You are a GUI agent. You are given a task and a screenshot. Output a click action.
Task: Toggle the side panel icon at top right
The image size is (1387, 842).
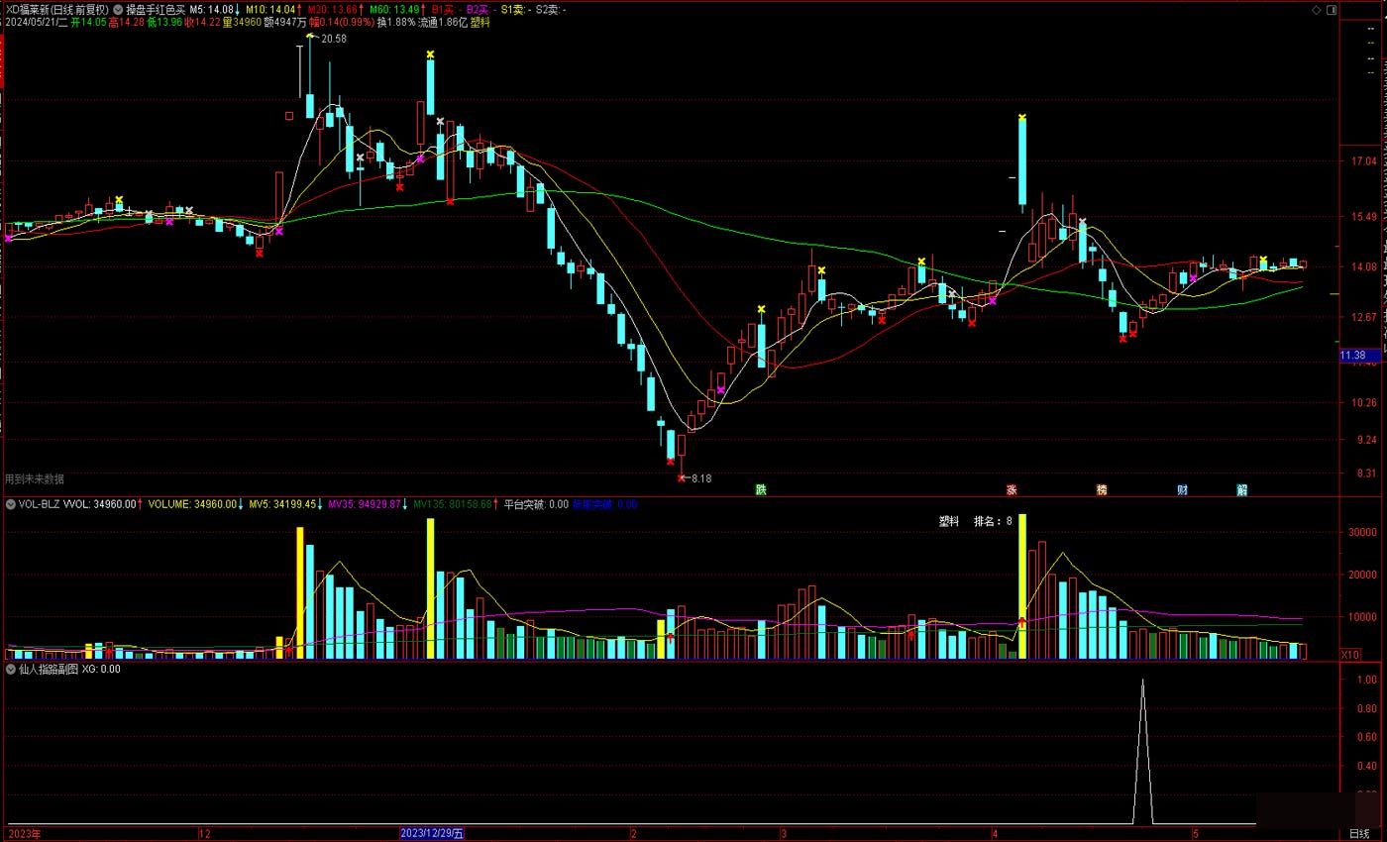point(1332,10)
